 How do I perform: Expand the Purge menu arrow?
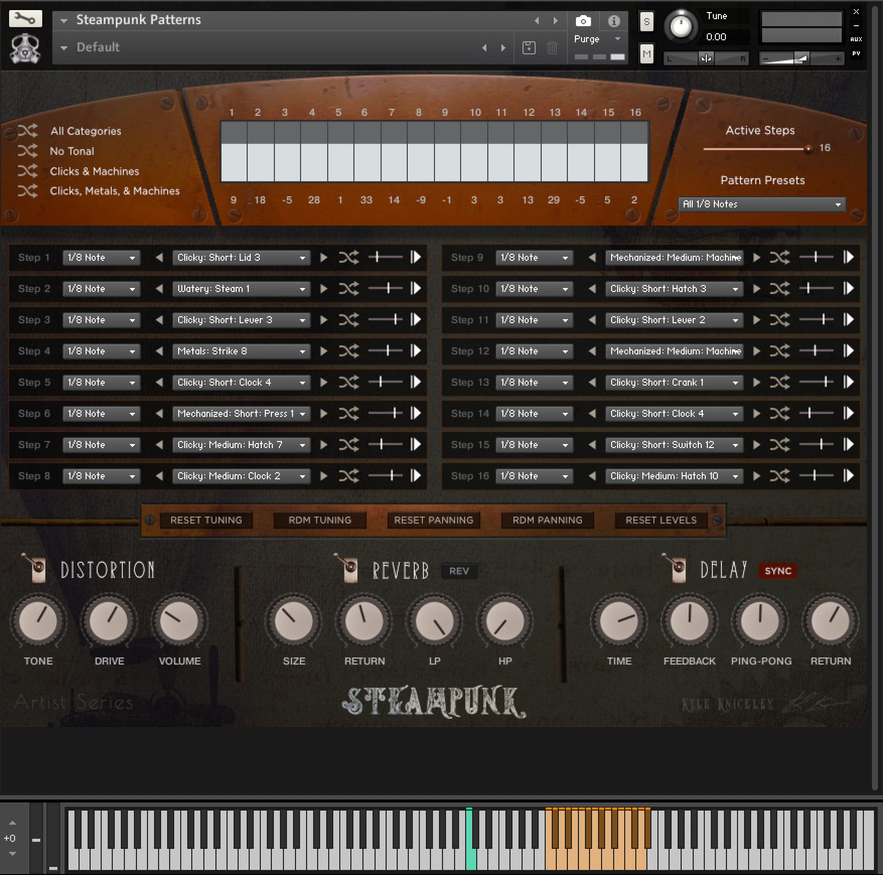[618, 39]
